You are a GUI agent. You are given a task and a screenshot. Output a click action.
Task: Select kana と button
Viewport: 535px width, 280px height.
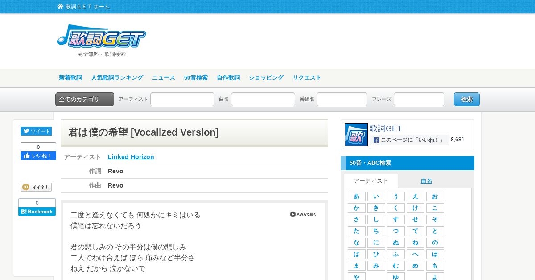coord(435,231)
